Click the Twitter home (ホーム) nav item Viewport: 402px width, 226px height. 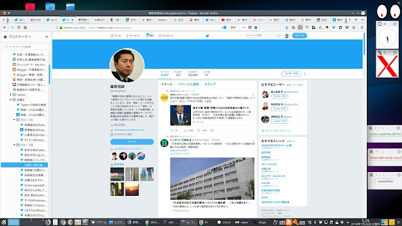coord(116,36)
